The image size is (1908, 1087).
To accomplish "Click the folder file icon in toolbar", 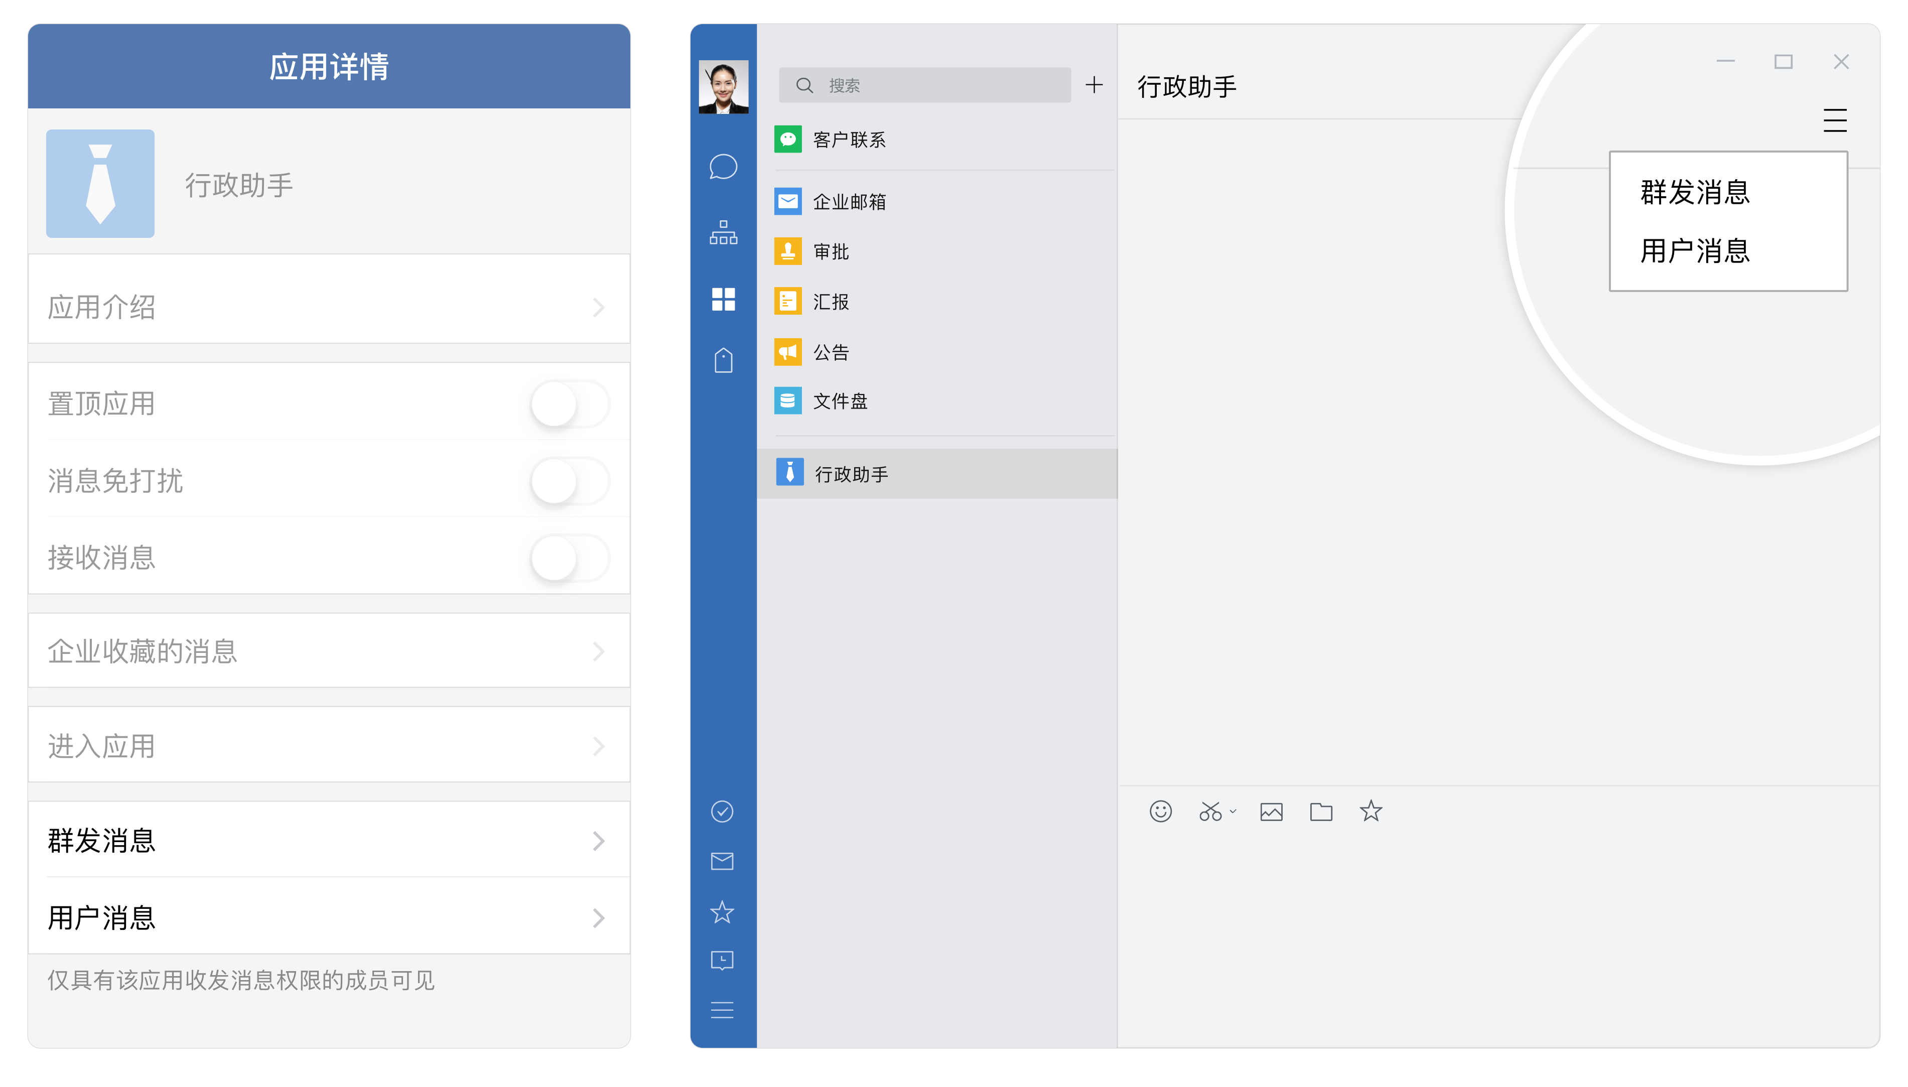I will click(1320, 811).
